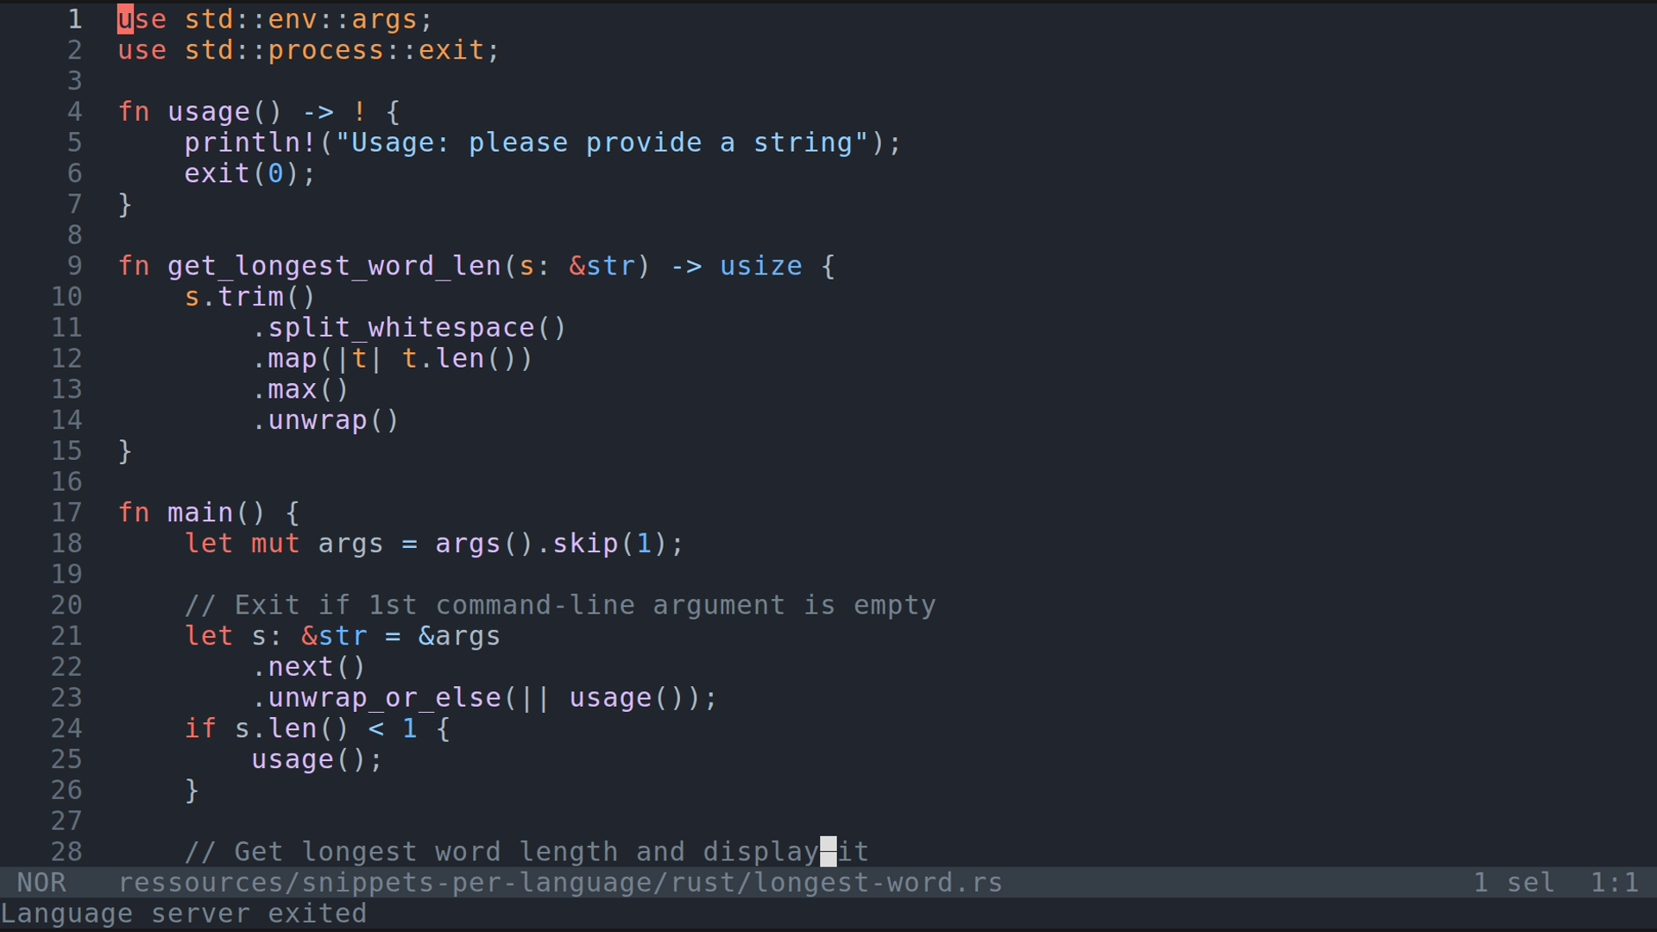
Task: Click the usize return type
Action: click(760, 266)
